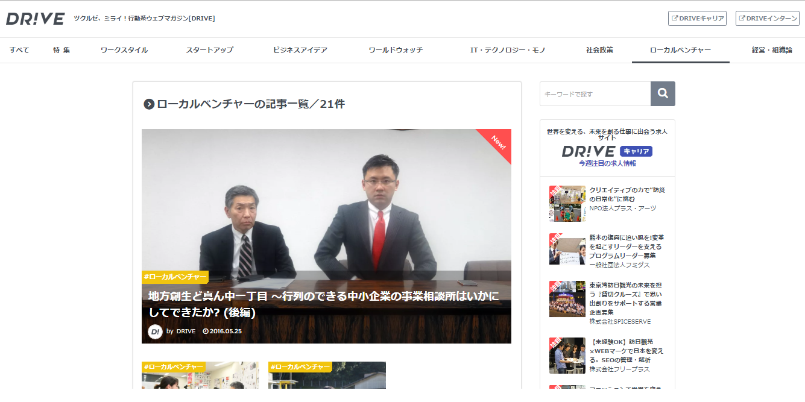Image resolution: width=805 pixels, height=402 pixels.
Task: Open the DRIVEキャリア external link button
Action: (697, 19)
